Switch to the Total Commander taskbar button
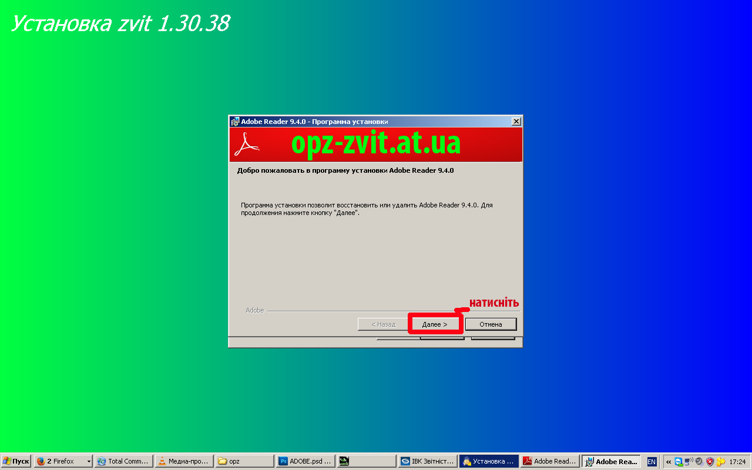 tap(123, 461)
